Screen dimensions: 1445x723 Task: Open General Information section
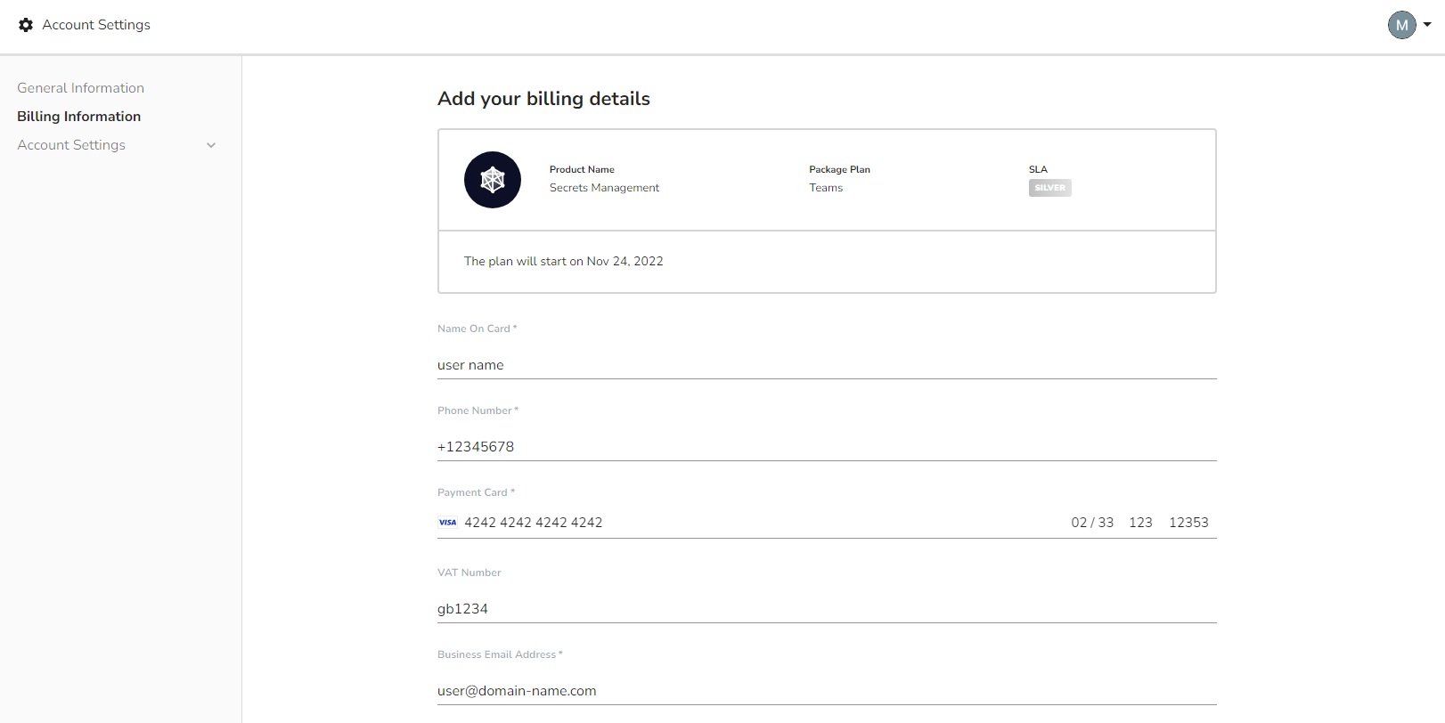(x=80, y=88)
